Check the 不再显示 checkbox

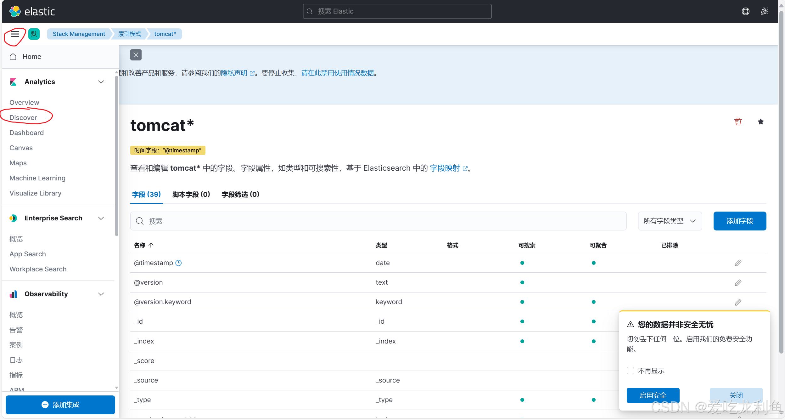[x=630, y=371]
